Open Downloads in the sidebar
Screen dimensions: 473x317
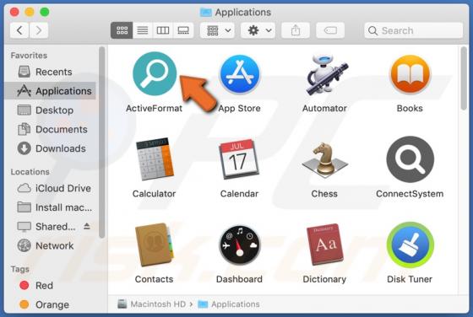pos(50,148)
